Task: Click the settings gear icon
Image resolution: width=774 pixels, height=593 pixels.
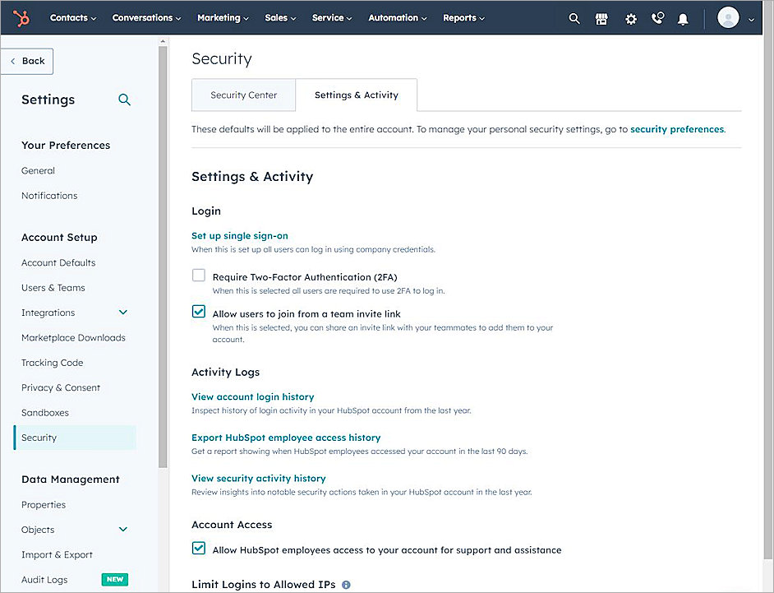Action: 630,17
